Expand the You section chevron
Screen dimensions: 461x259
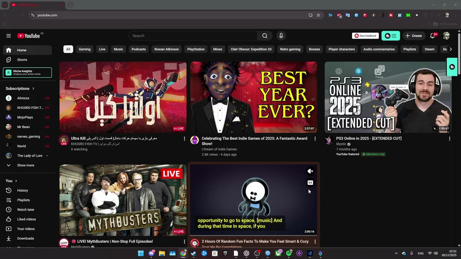pos(16,181)
